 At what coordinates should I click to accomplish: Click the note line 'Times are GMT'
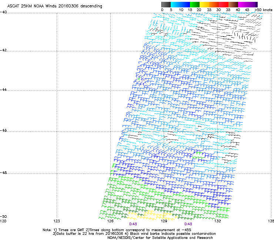(x=71, y=230)
